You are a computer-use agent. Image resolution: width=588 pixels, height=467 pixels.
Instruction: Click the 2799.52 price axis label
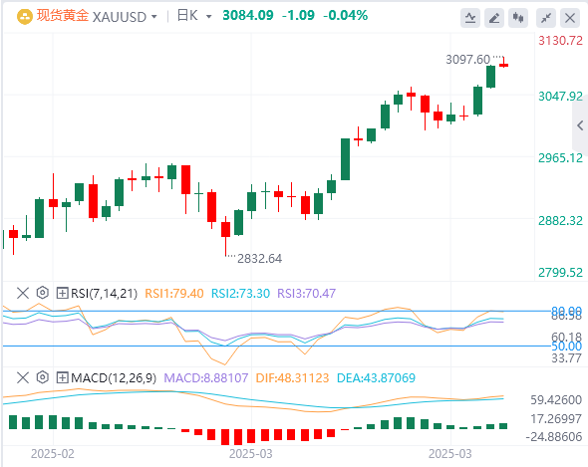tap(561, 273)
